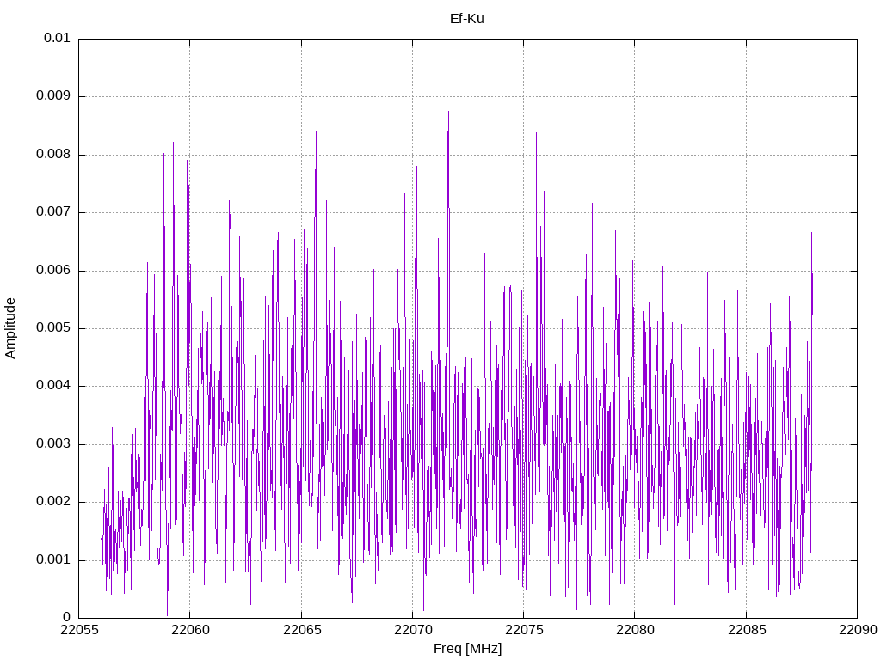Screen dimensions: 881x660
Task: Click the y-axis tick label 0.001
Action: (53, 559)
